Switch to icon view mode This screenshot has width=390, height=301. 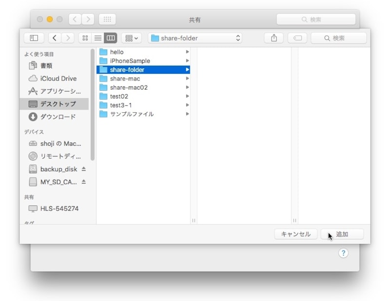[x=85, y=38]
